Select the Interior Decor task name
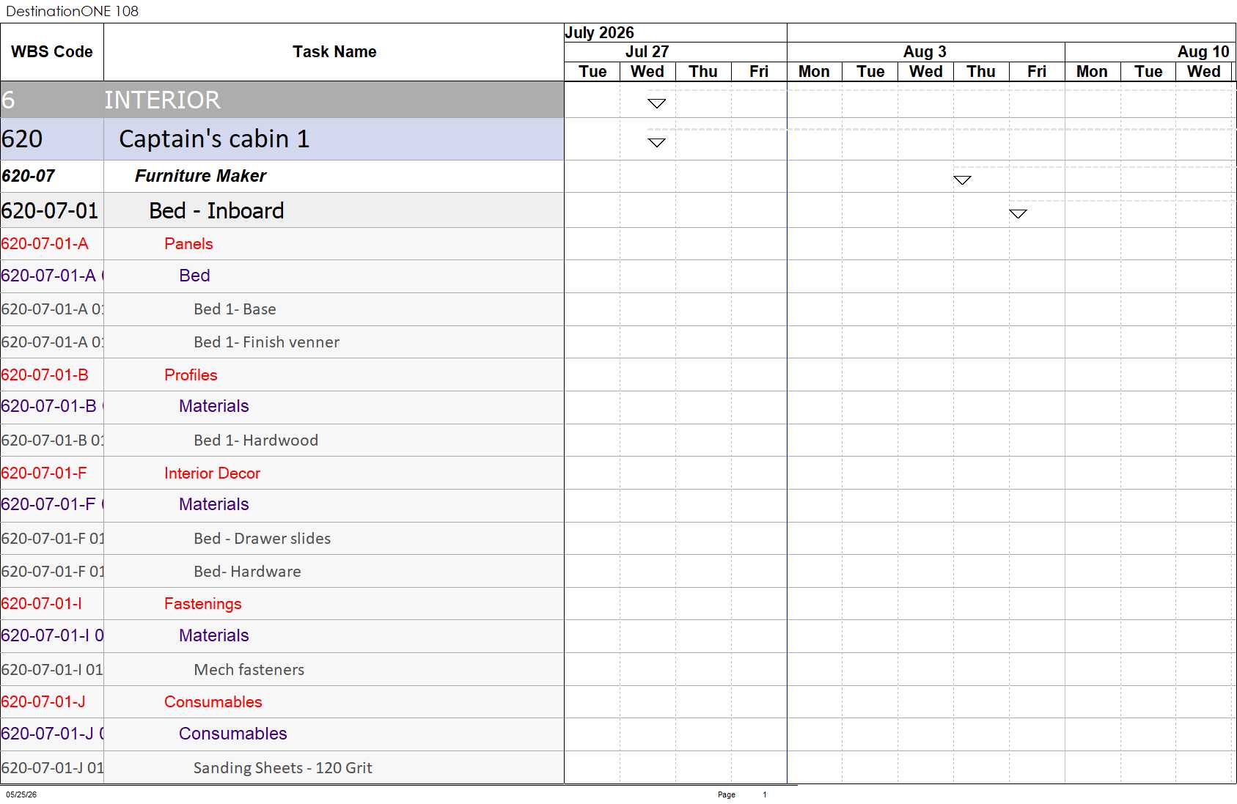 click(212, 473)
